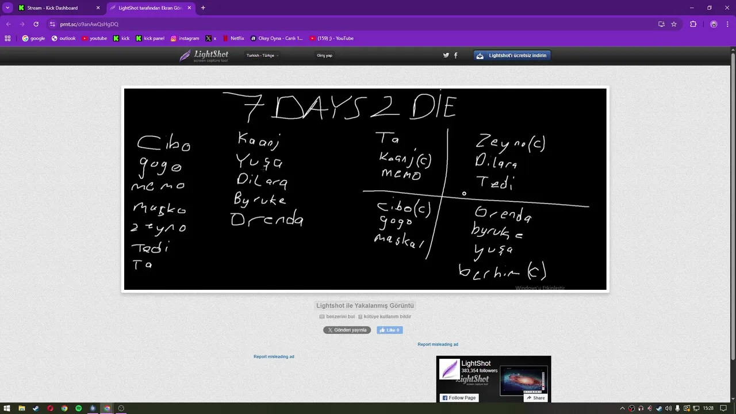Open the first Chrome icon on the taskbar
The image size is (736, 414).
tap(64, 408)
